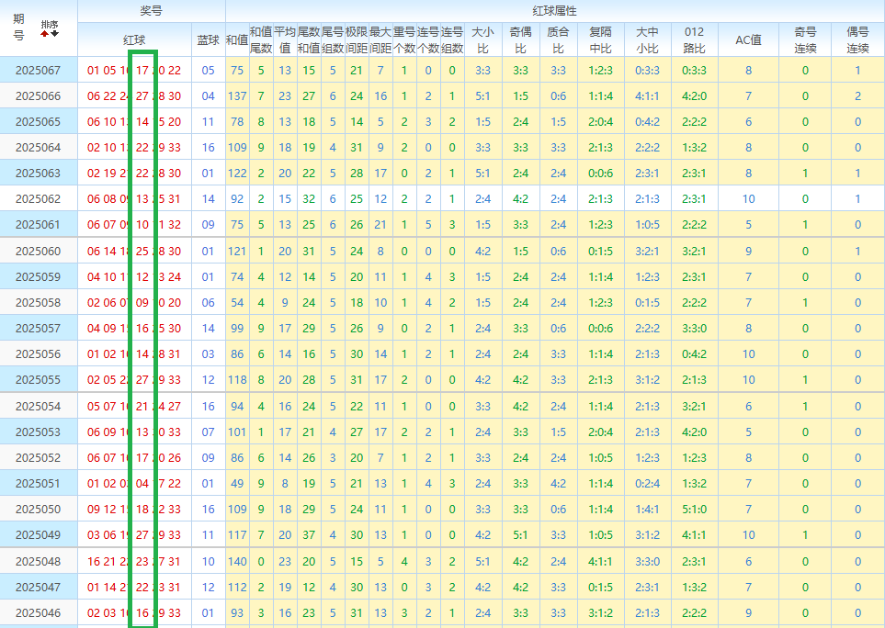This screenshot has width=885, height=628.
Task: Click issue number 2025046
Action: (x=39, y=613)
